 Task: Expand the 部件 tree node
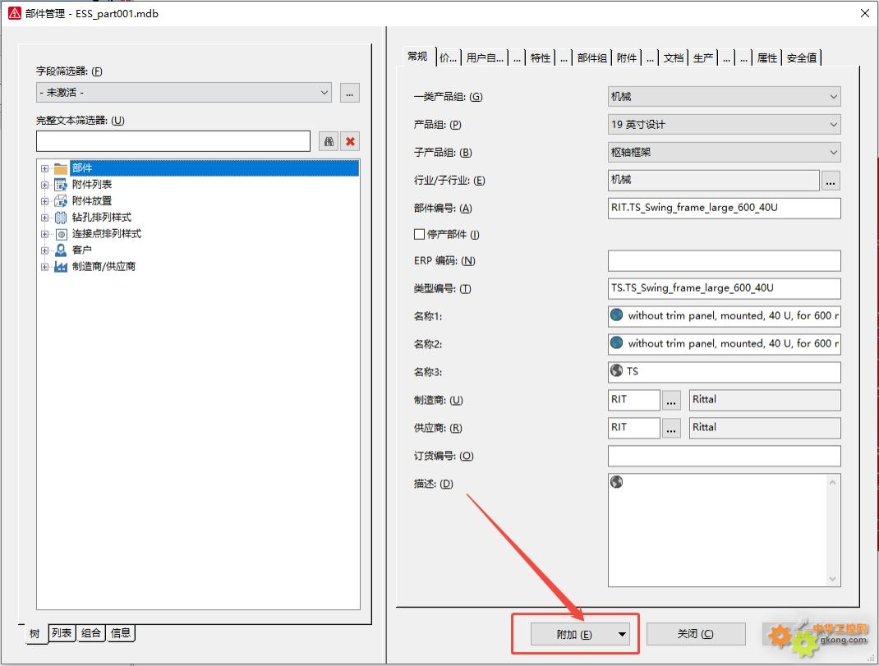point(45,168)
